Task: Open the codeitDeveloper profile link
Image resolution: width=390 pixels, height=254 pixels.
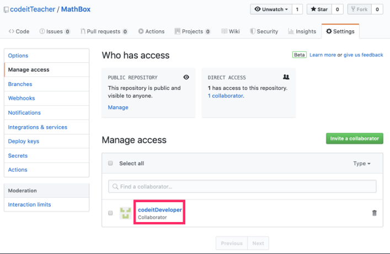Action: (x=160, y=210)
